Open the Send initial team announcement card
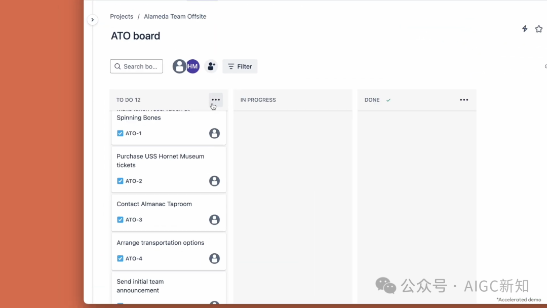Screen dimensions: 547x308 169,288
